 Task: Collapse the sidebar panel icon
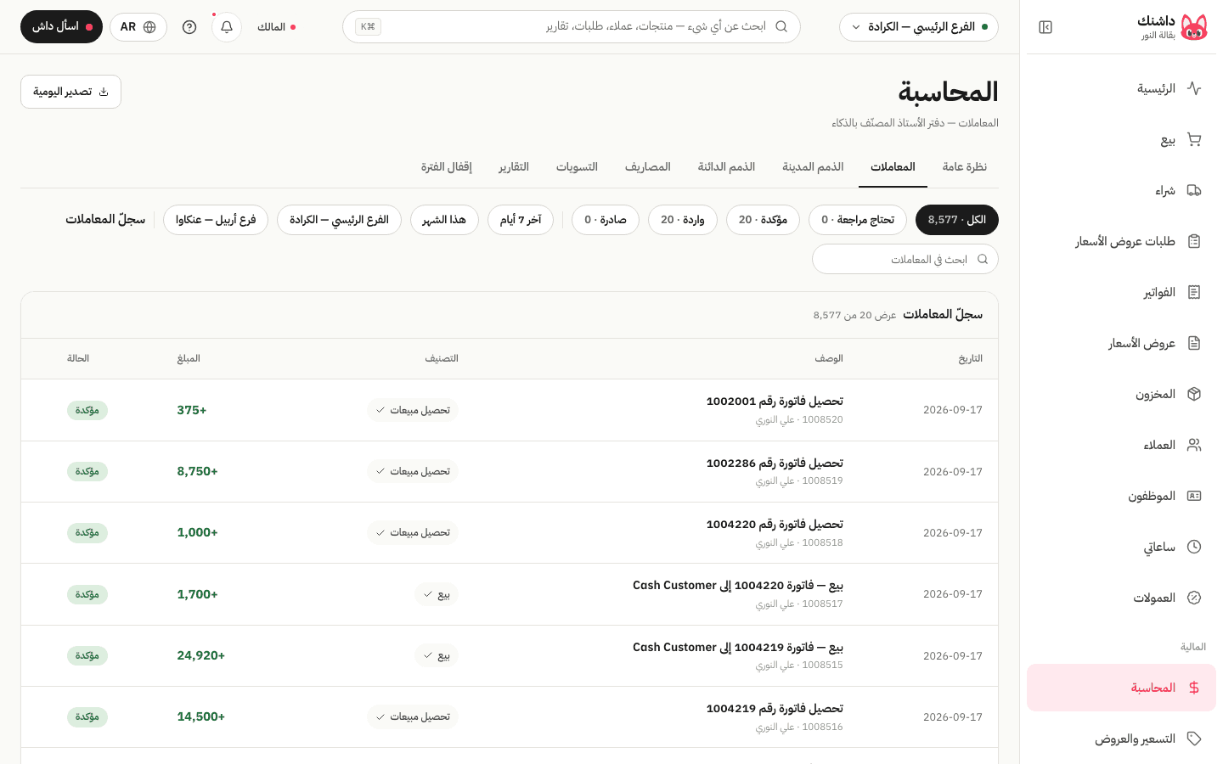tap(1045, 27)
